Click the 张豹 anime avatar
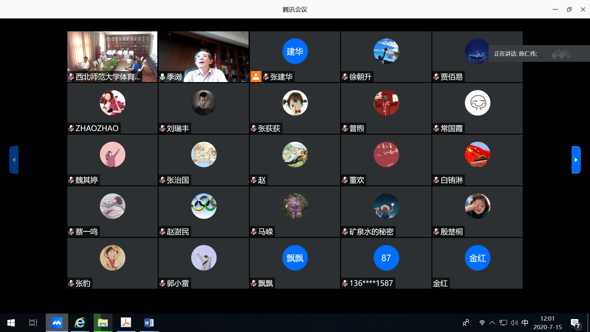 pos(112,258)
